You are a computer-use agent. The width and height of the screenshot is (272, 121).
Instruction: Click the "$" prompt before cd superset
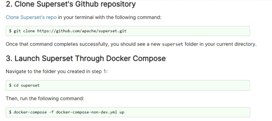[x=10, y=85]
